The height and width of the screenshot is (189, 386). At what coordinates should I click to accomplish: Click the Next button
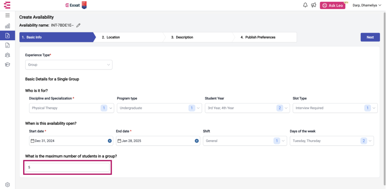[370, 37]
